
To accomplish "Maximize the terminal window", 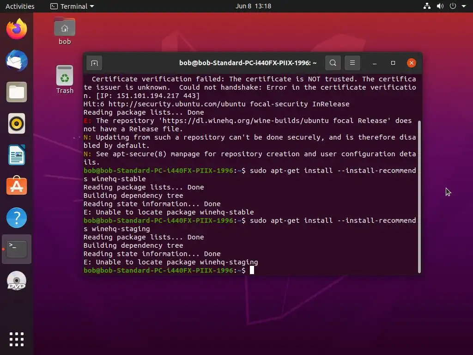I will (x=393, y=63).
